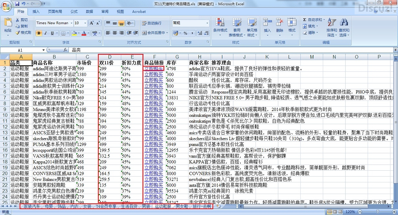398x215 pixels.
Task: Click the zoom in plus button
Action: pyautogui.click(x=394, y=212)
